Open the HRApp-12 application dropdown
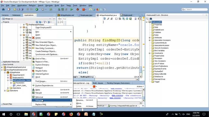Image resolution: width=209 pixels, height=117 pixels. click(x=50, y=19)
